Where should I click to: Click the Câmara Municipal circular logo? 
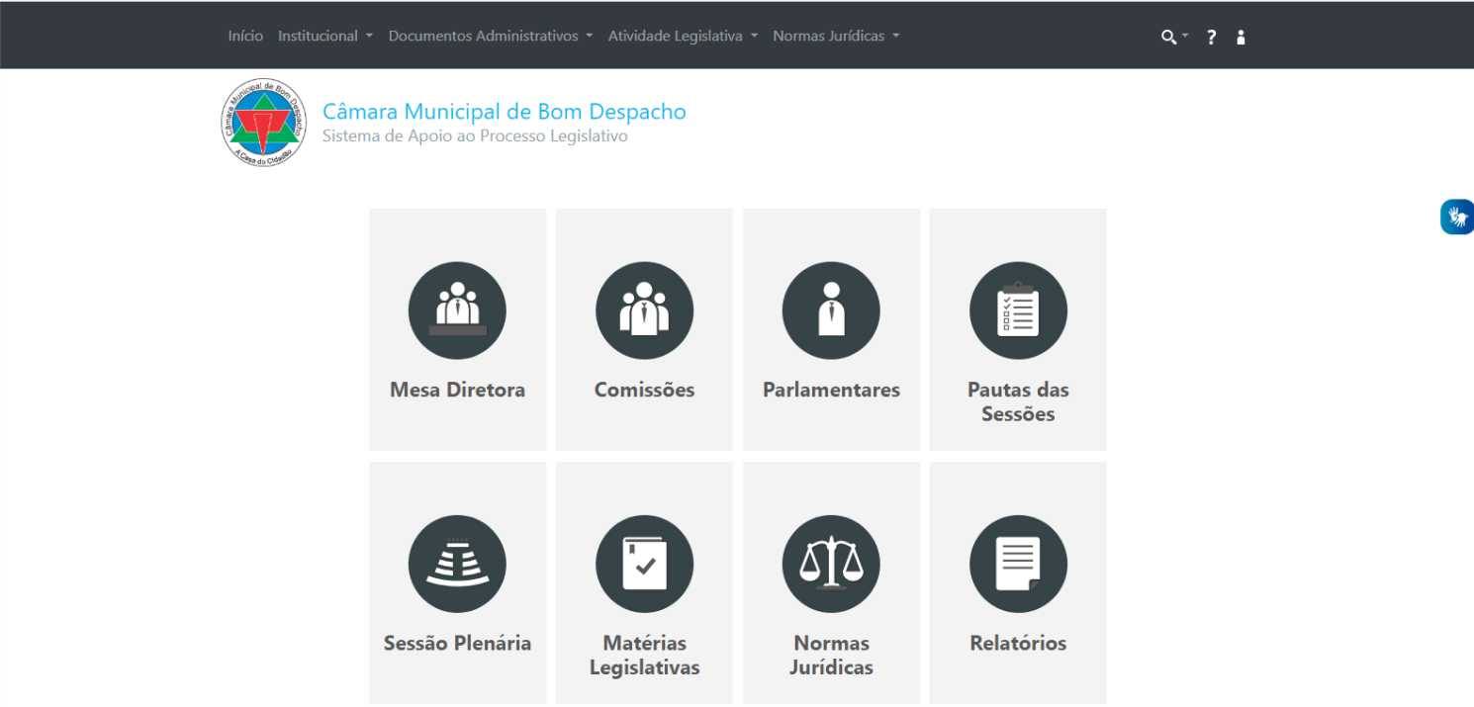point(263,123)
